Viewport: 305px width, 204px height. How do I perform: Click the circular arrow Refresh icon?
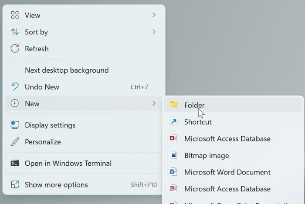click(15, 49)
